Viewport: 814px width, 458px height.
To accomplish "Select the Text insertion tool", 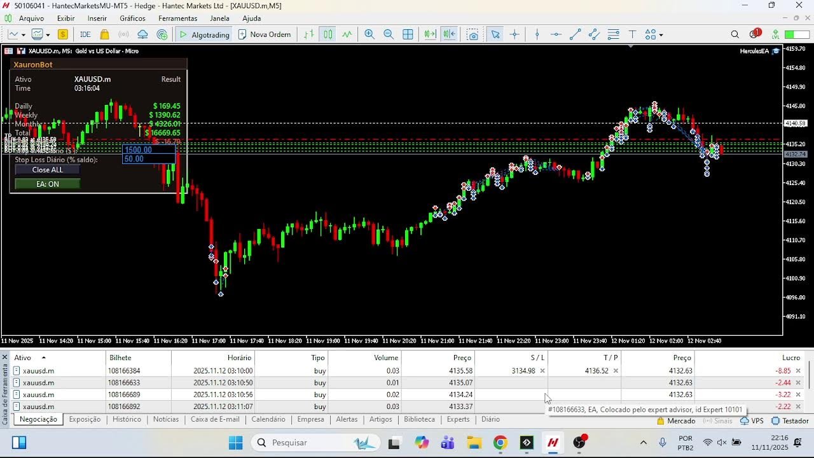I will point(633,34).
